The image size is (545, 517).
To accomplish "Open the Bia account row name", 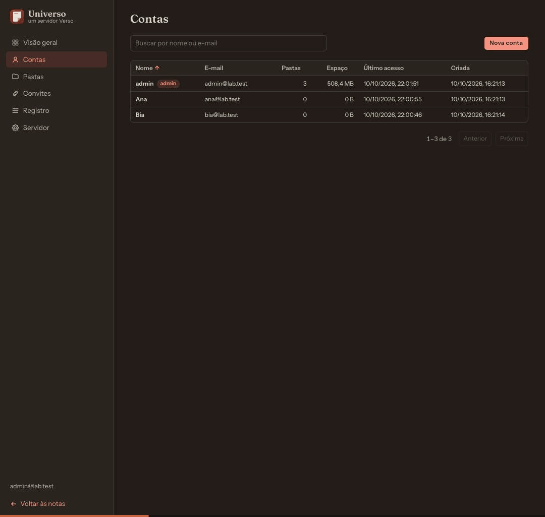I will 140,115.
